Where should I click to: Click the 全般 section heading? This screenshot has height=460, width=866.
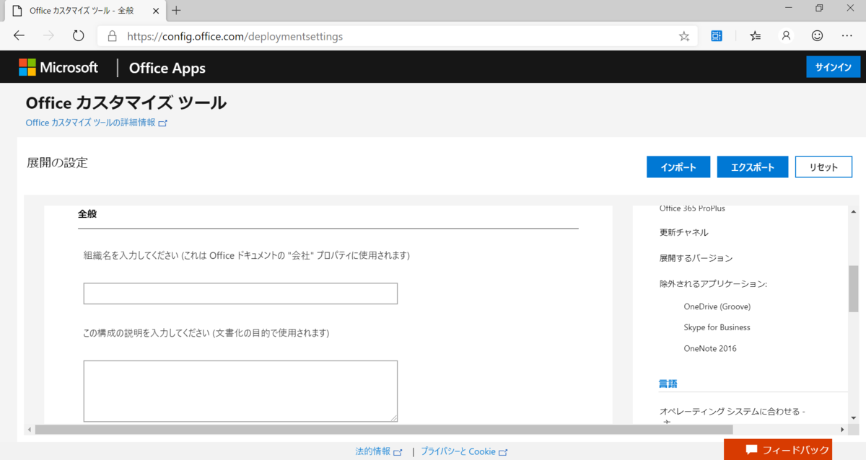(87, 214)
